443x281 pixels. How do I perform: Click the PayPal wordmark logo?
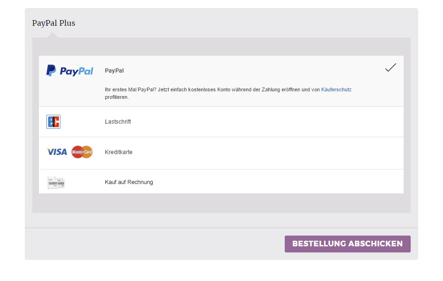pos(76,71)
